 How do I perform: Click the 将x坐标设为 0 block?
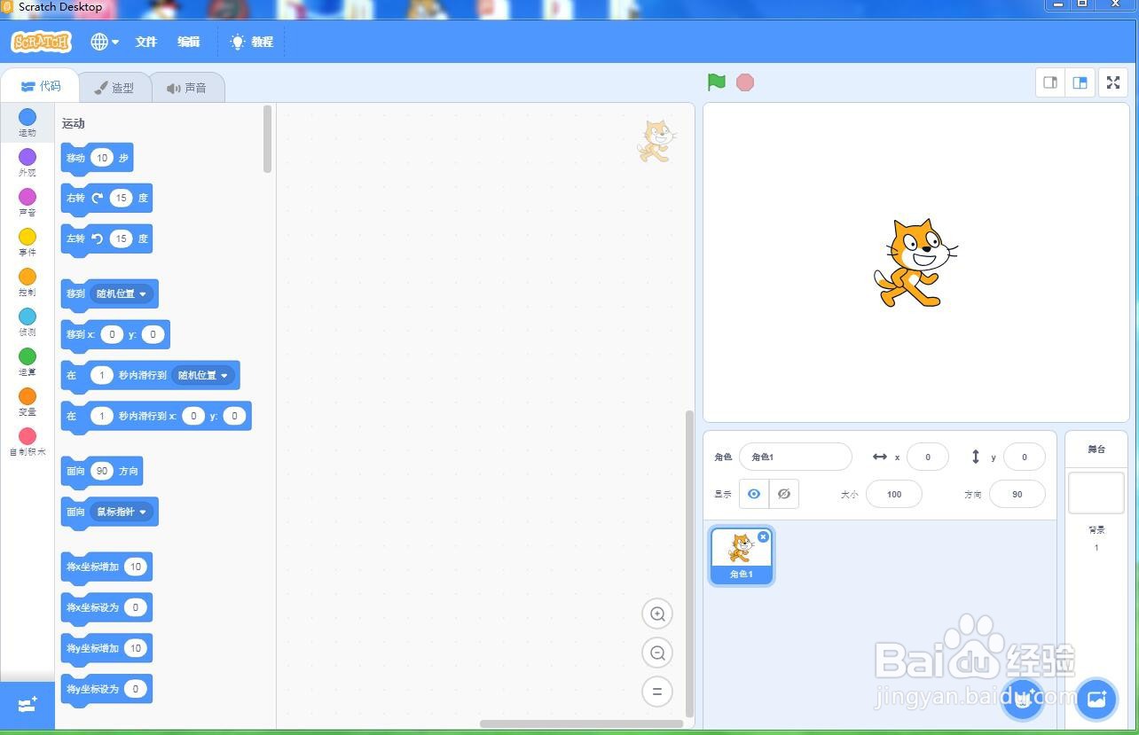106,607
